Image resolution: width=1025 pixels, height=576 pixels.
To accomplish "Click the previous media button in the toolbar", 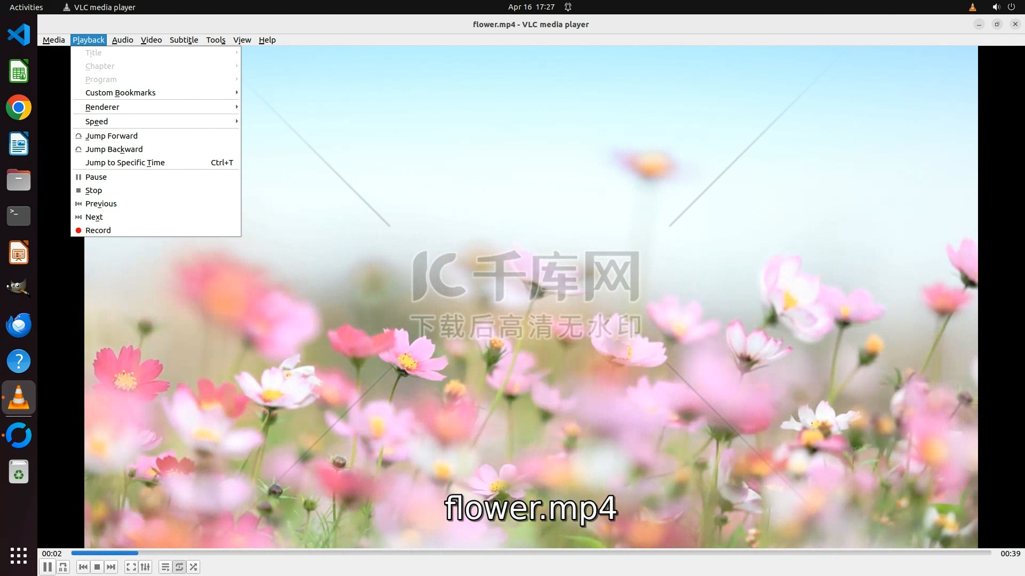I will point(83,567).
